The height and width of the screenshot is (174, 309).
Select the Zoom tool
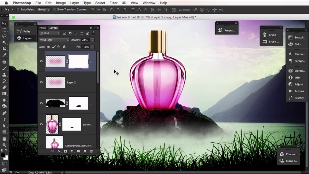click(x=5, y=145)
